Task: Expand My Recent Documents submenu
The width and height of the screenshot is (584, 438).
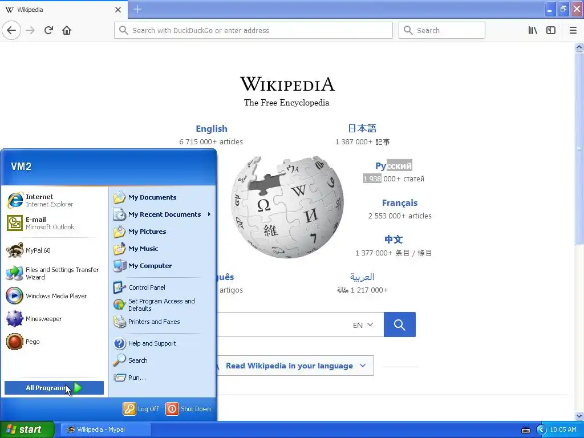Action: pyautogui.click(x=163, y=214)
